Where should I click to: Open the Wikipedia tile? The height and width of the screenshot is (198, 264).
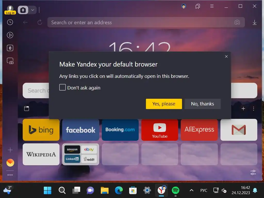coord(41,154)
